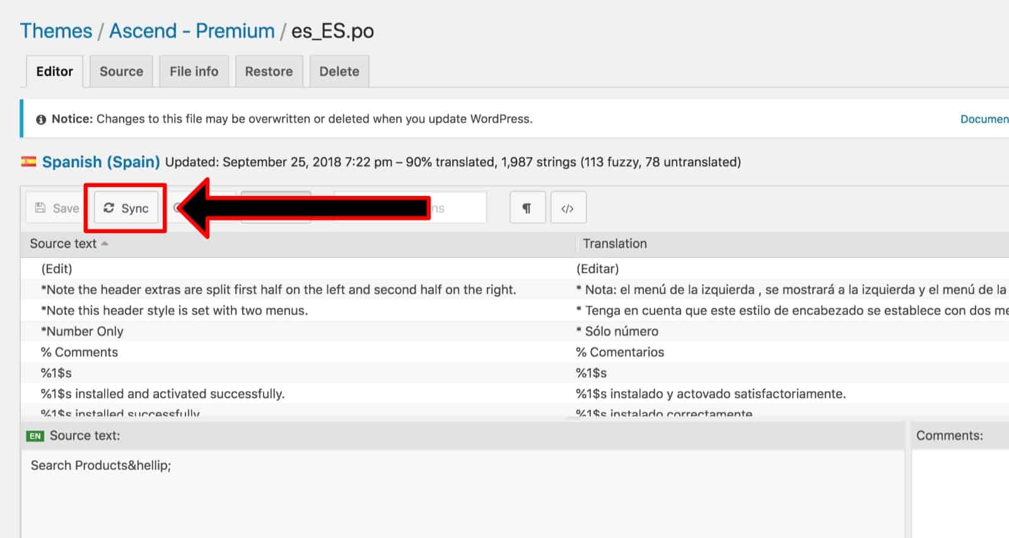
Task: Click the EN source language badge
Action: (35, 436)
